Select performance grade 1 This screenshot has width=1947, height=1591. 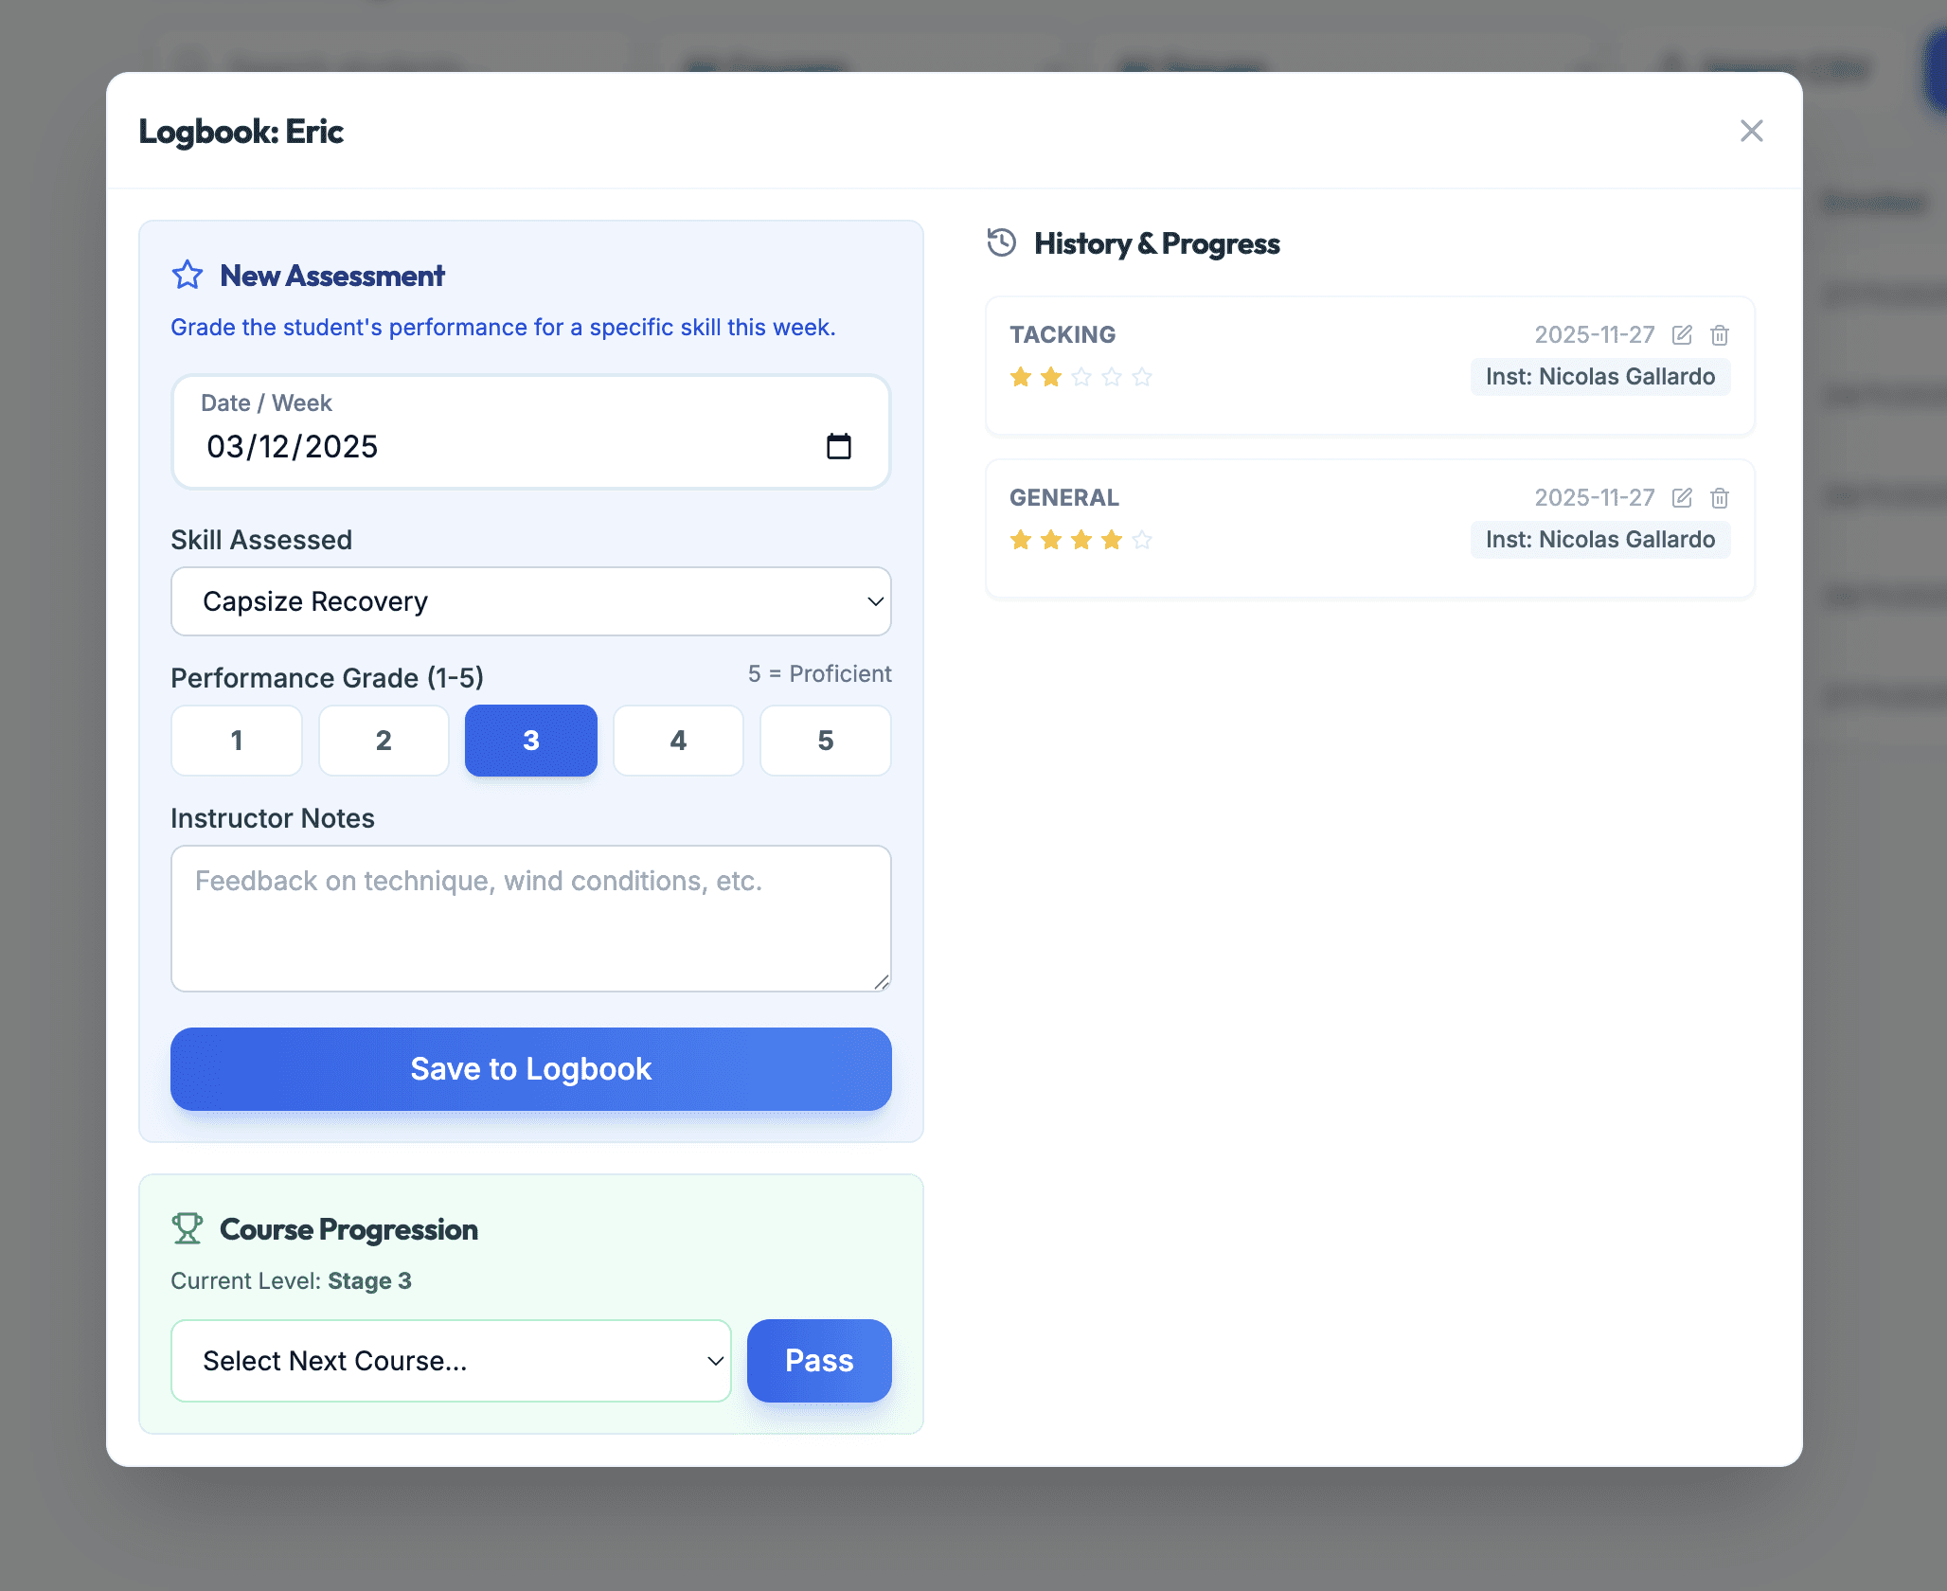point(236,741)
